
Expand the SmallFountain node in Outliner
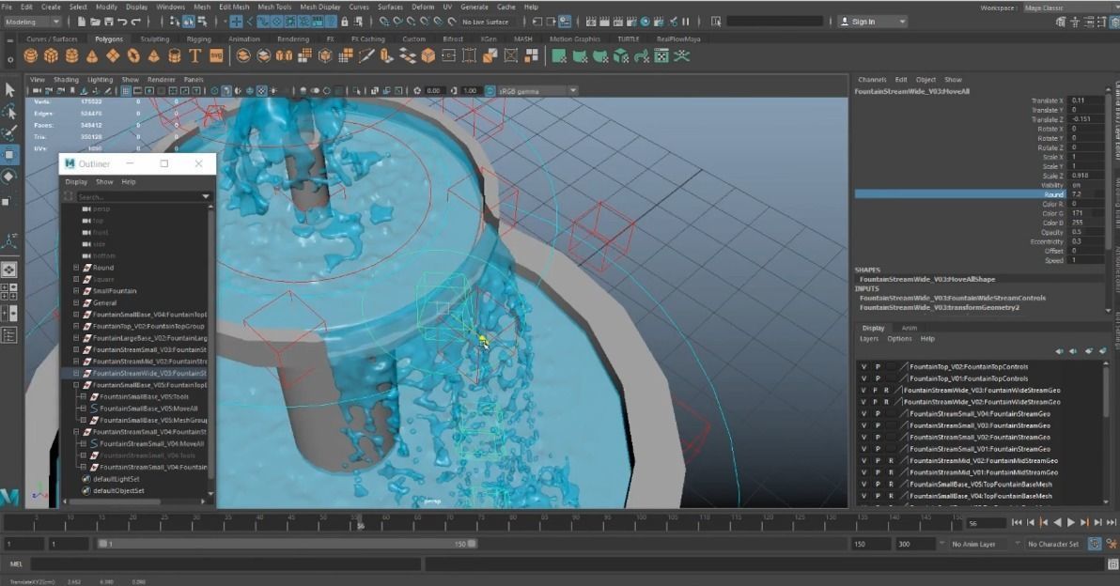pos(76,291)
